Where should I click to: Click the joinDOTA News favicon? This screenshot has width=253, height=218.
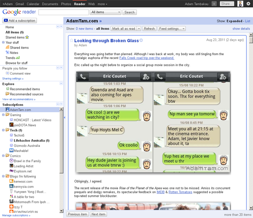point(11,125)
